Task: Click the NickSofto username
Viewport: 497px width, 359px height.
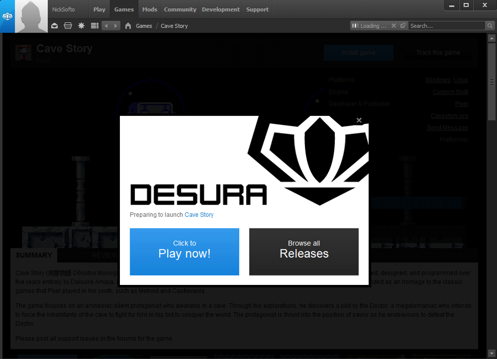Action: [63, 10]
